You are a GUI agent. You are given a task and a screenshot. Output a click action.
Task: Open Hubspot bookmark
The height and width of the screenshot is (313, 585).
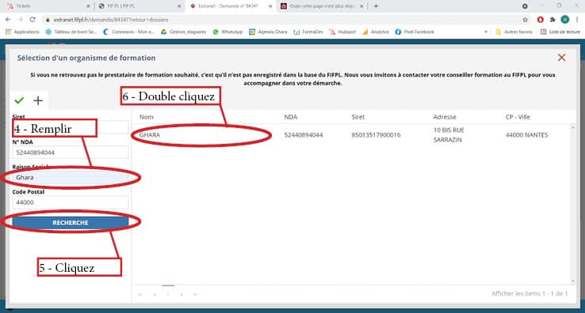[x=342, y=32]
